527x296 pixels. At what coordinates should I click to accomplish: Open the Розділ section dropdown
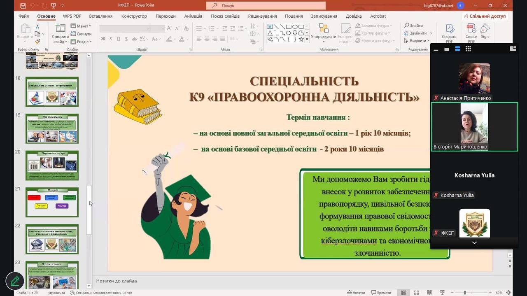(81, 42)
